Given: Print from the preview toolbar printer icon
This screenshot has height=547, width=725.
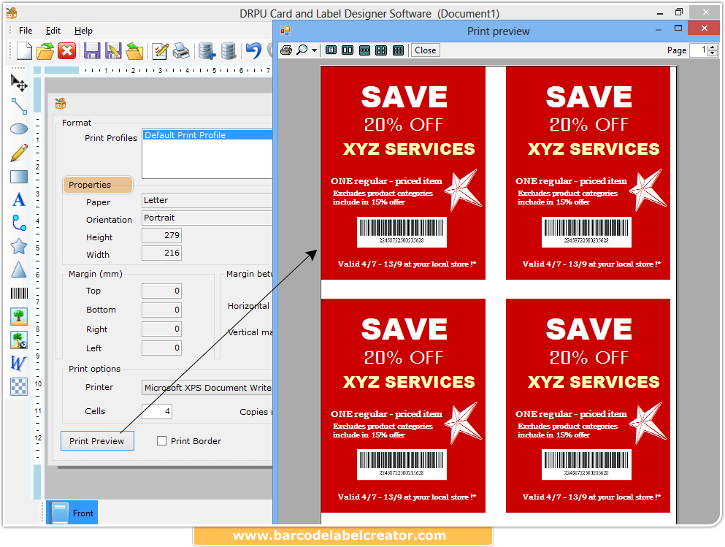Looking at the screenshot, I should click(286, 50).
